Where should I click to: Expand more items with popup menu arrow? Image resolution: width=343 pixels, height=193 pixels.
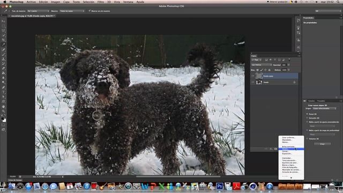pyautogui.click(x=291, y=178)
